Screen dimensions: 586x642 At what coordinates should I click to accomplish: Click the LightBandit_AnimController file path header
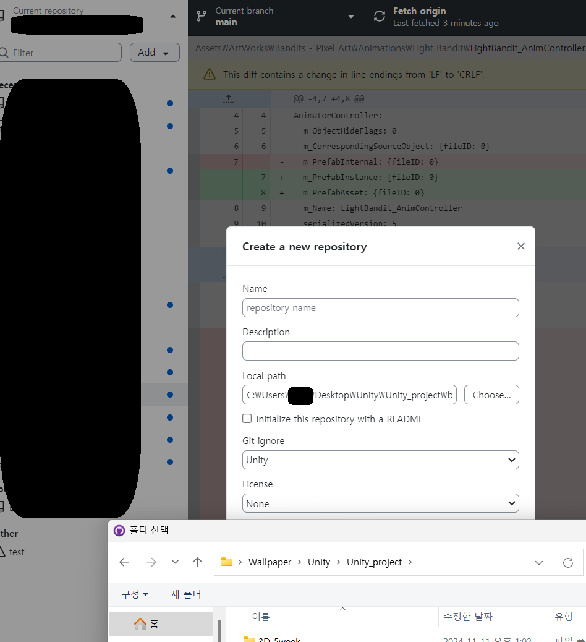[x=391, y=48]
